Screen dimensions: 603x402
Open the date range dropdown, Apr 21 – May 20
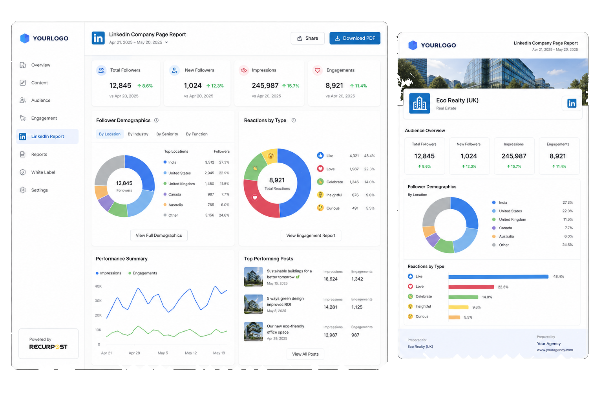coord(139,42)
